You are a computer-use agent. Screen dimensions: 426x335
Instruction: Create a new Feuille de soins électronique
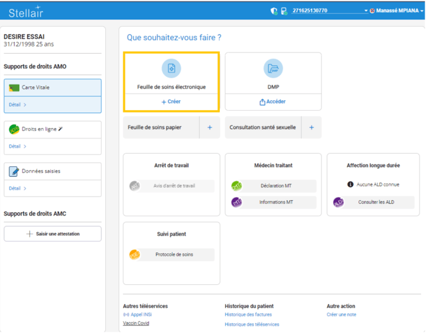172,101
